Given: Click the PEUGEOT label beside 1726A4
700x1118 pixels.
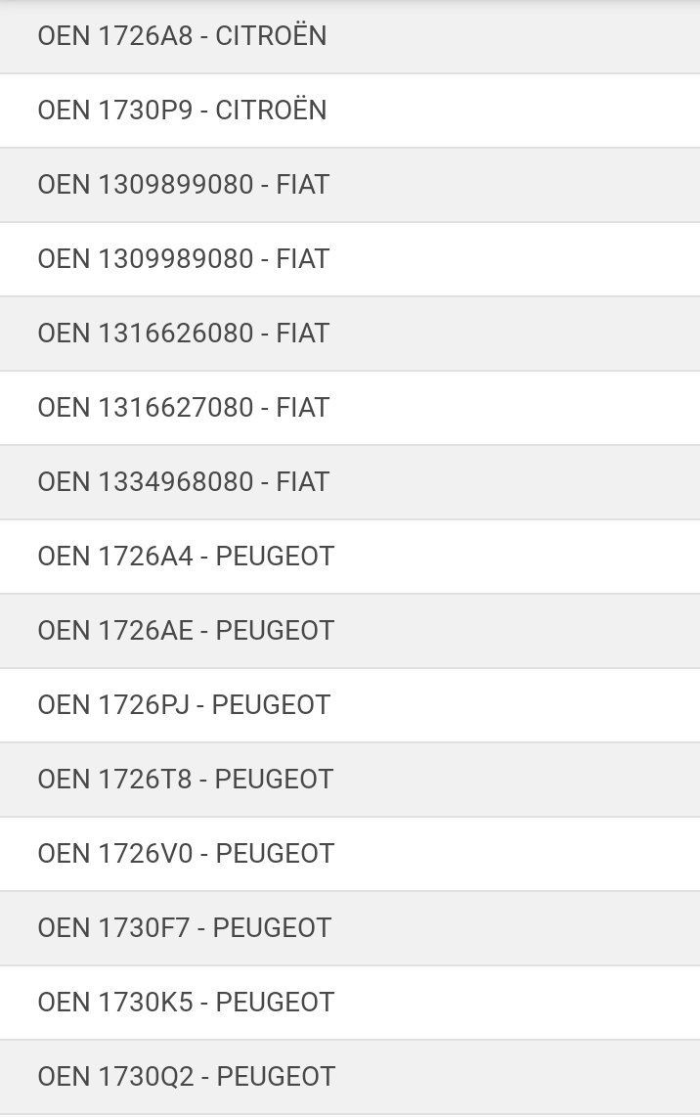Looking at the screenshot, I should 275,557.
